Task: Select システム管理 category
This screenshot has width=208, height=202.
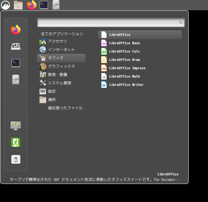Action: click(x=61, y=83)
